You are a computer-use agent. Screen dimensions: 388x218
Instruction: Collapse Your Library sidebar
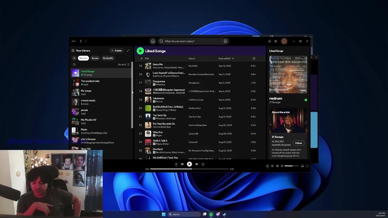coord(73,51)
